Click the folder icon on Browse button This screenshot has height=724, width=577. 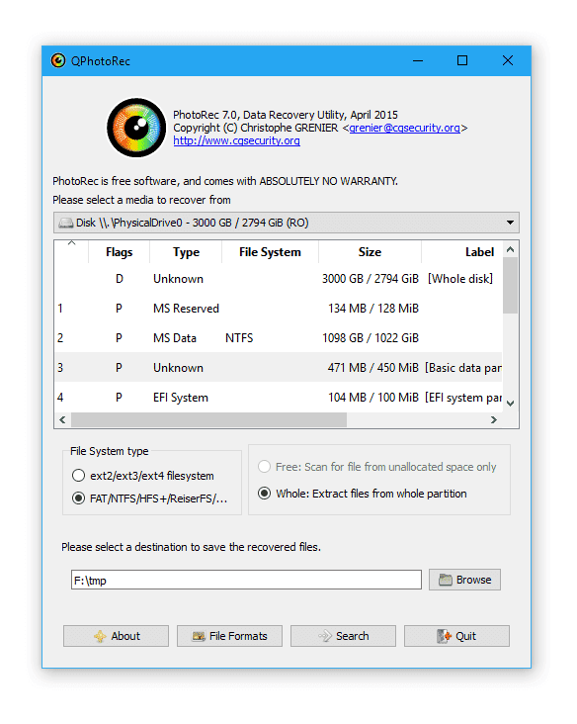click(x=445, y=580)
